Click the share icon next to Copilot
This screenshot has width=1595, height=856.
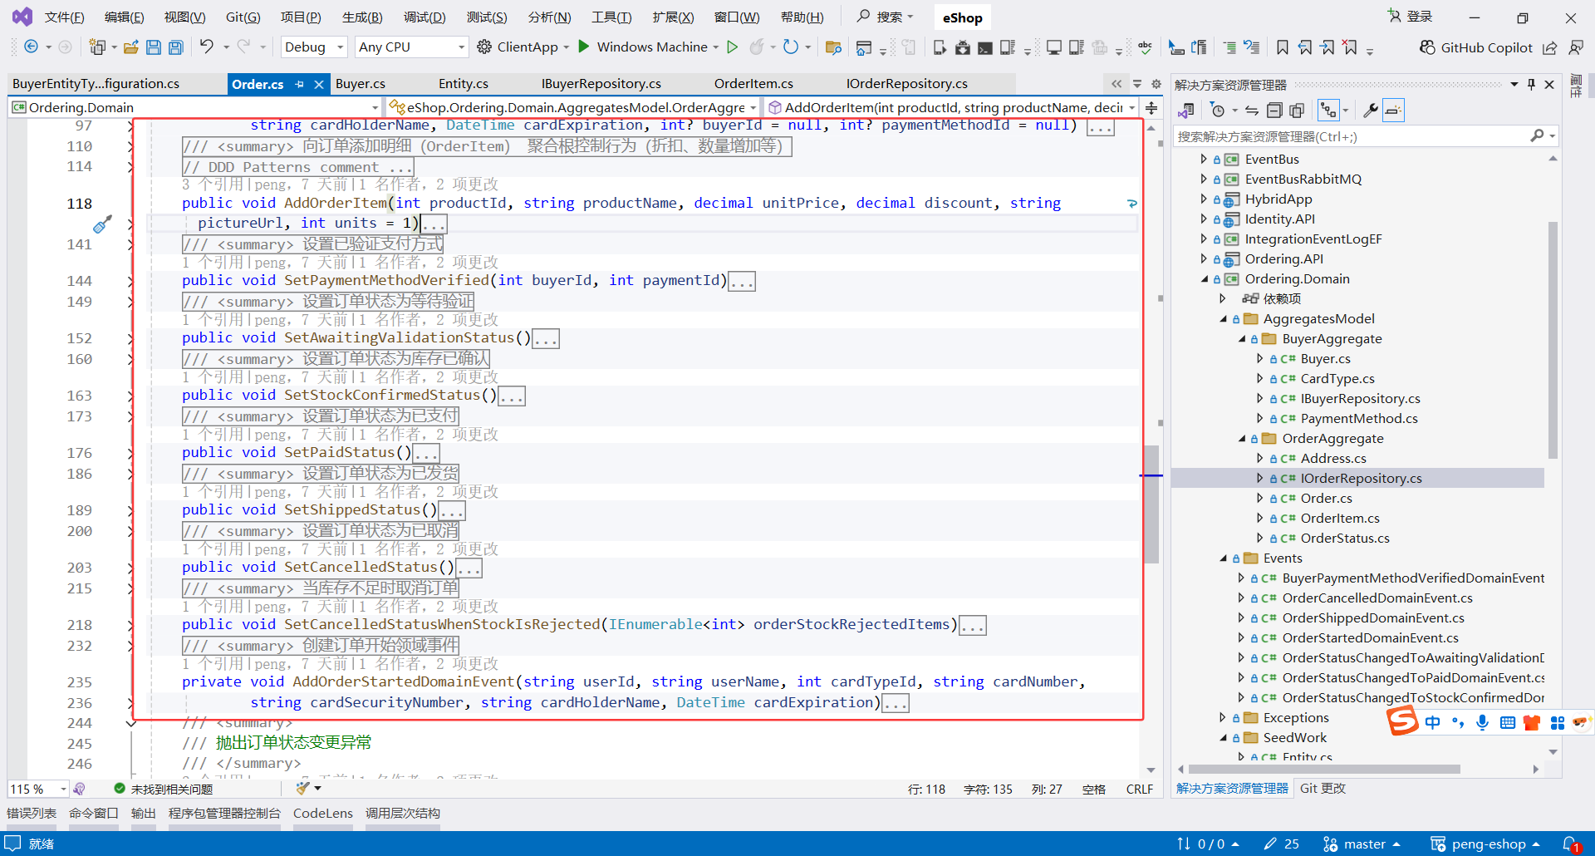[1549, 47]
